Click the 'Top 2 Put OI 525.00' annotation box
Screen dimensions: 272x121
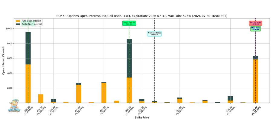(x=255, y=23)
